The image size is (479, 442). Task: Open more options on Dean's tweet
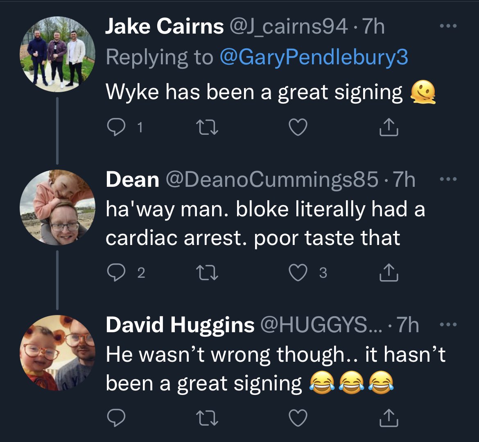pos(448,179)
